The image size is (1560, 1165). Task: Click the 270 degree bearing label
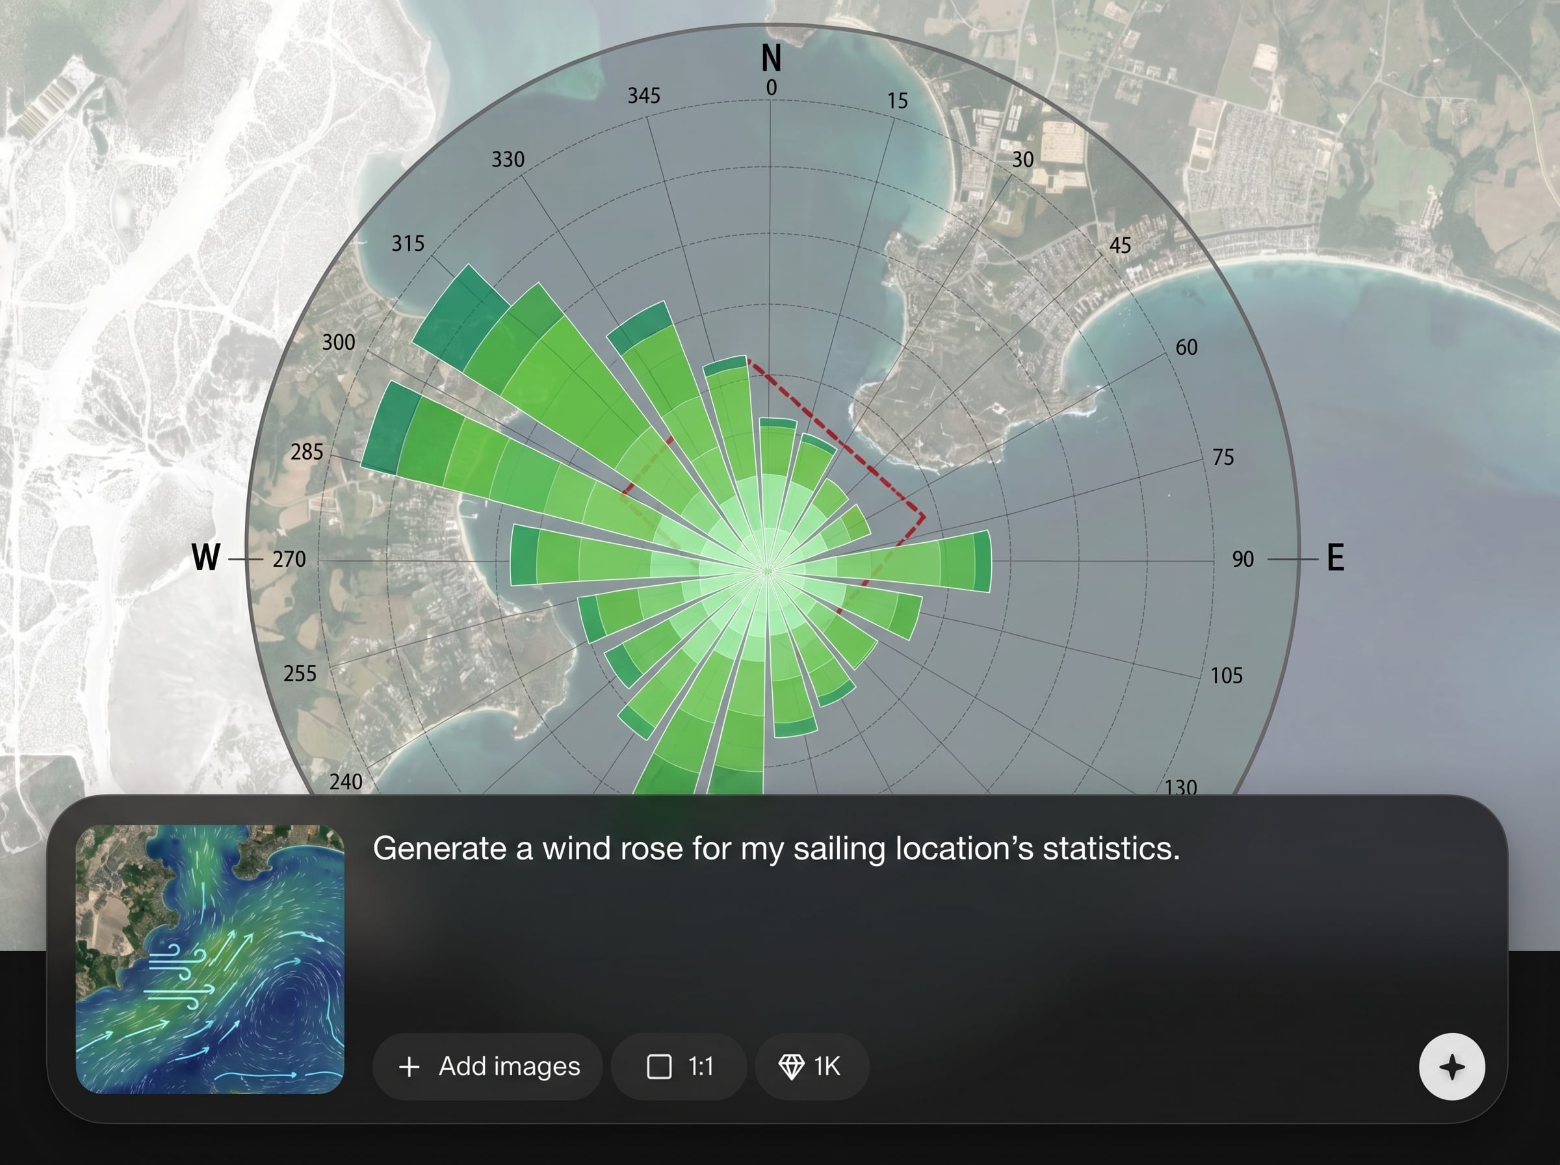pyautogui.click(x=289, y=559)
